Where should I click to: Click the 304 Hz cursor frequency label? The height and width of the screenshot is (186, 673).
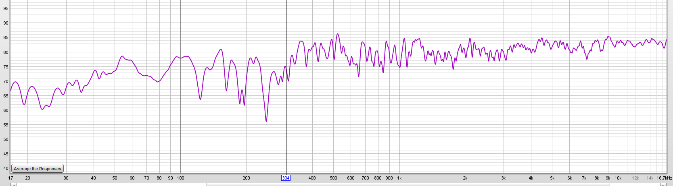[x=286, y=178]
